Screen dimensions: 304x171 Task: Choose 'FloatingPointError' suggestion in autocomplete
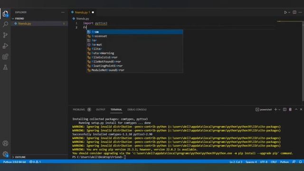tap(134, 66)
